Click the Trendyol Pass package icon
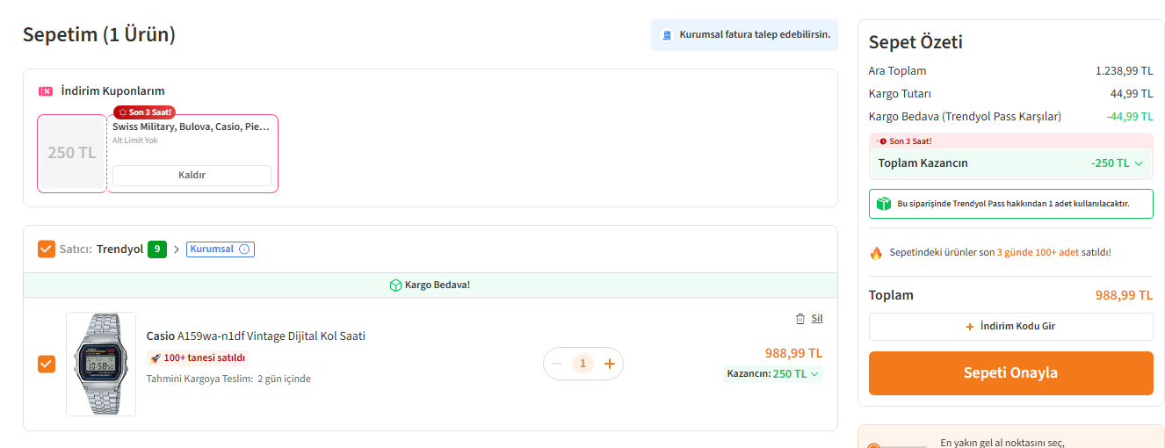Viewport: 1165px width, 448px height. click(884, 204)
